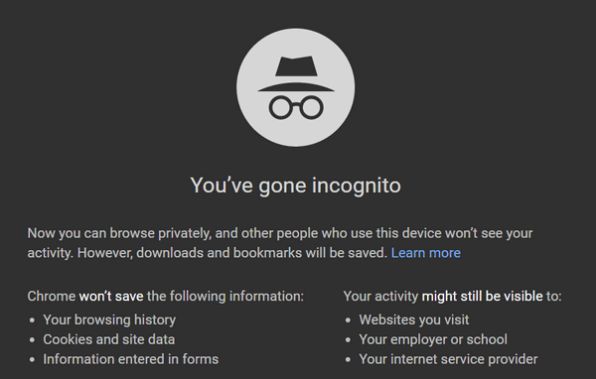Click "Your internet service provider" text
Viewport: 596px width, 379px height.
pyautogui.click(x=449, y=359)
